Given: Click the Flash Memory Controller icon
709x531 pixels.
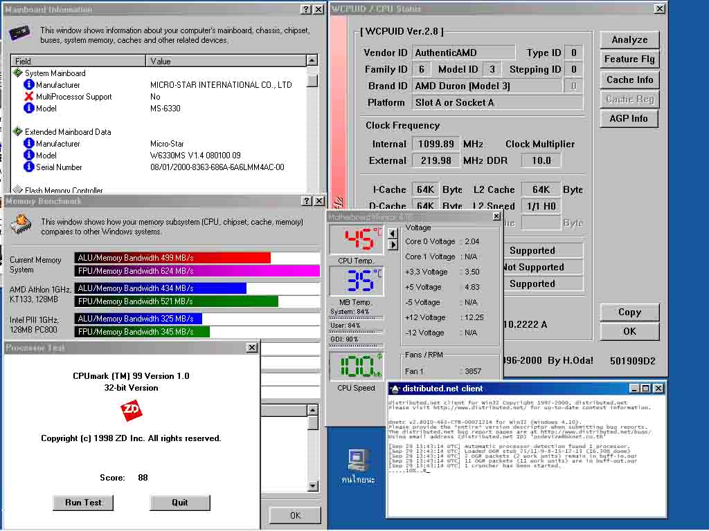Looking at the screenshot, I should [17, 189].
